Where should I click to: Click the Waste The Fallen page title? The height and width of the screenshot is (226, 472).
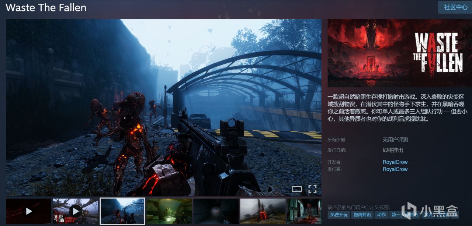(x=46, y=7)
